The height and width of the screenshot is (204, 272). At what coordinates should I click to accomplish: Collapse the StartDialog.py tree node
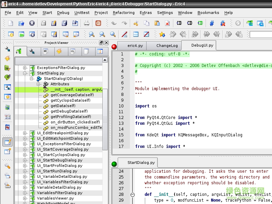(25, 73)
